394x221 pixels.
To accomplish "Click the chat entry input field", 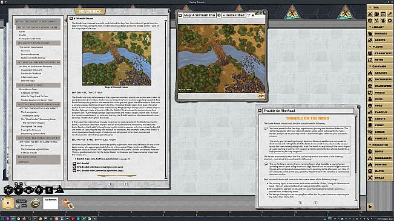I will (44, 184).
